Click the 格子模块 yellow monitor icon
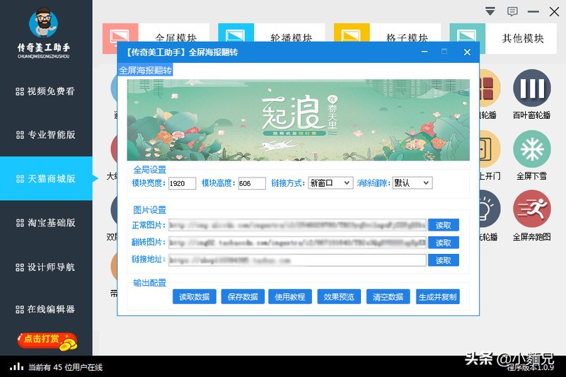Screen dimensions: 566x377 (x=352, y=33)
